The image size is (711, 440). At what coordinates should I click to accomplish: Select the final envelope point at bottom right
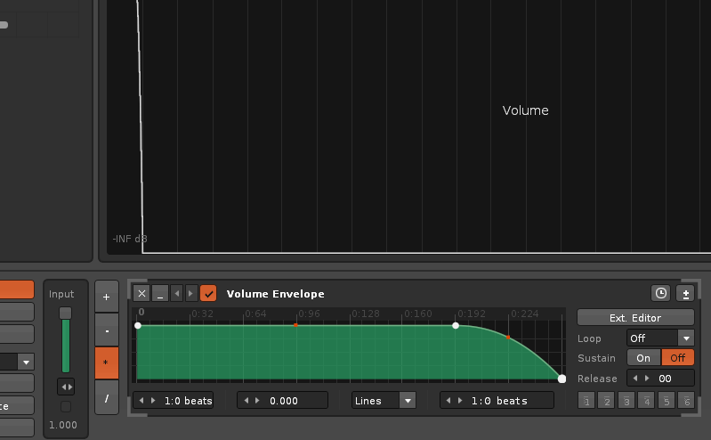pos(562,379)
